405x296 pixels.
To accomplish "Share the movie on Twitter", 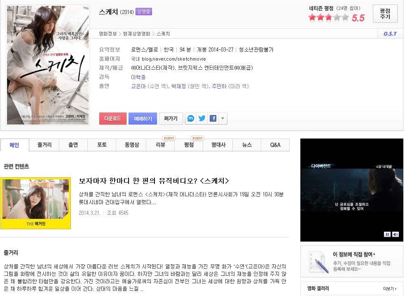I will (202, 118).
